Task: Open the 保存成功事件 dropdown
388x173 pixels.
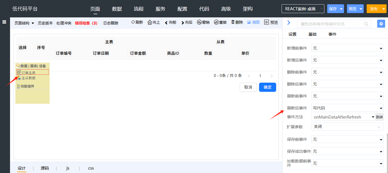Action: tap(347, 152)
